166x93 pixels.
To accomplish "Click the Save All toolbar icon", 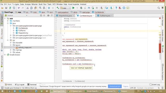I will (6, 8).
